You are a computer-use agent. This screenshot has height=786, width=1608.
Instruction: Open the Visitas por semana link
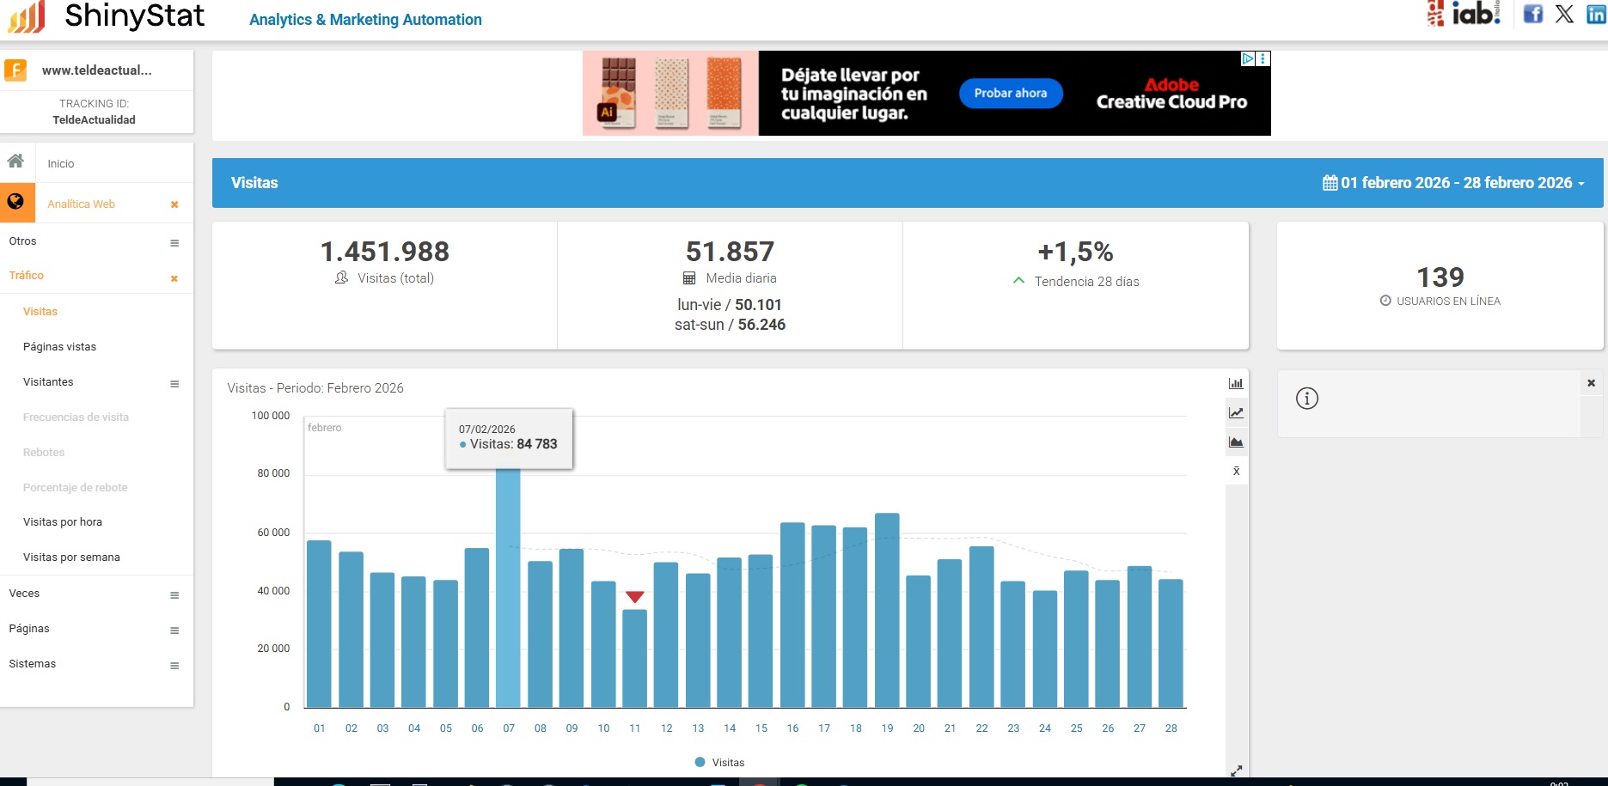pos(71,558)
